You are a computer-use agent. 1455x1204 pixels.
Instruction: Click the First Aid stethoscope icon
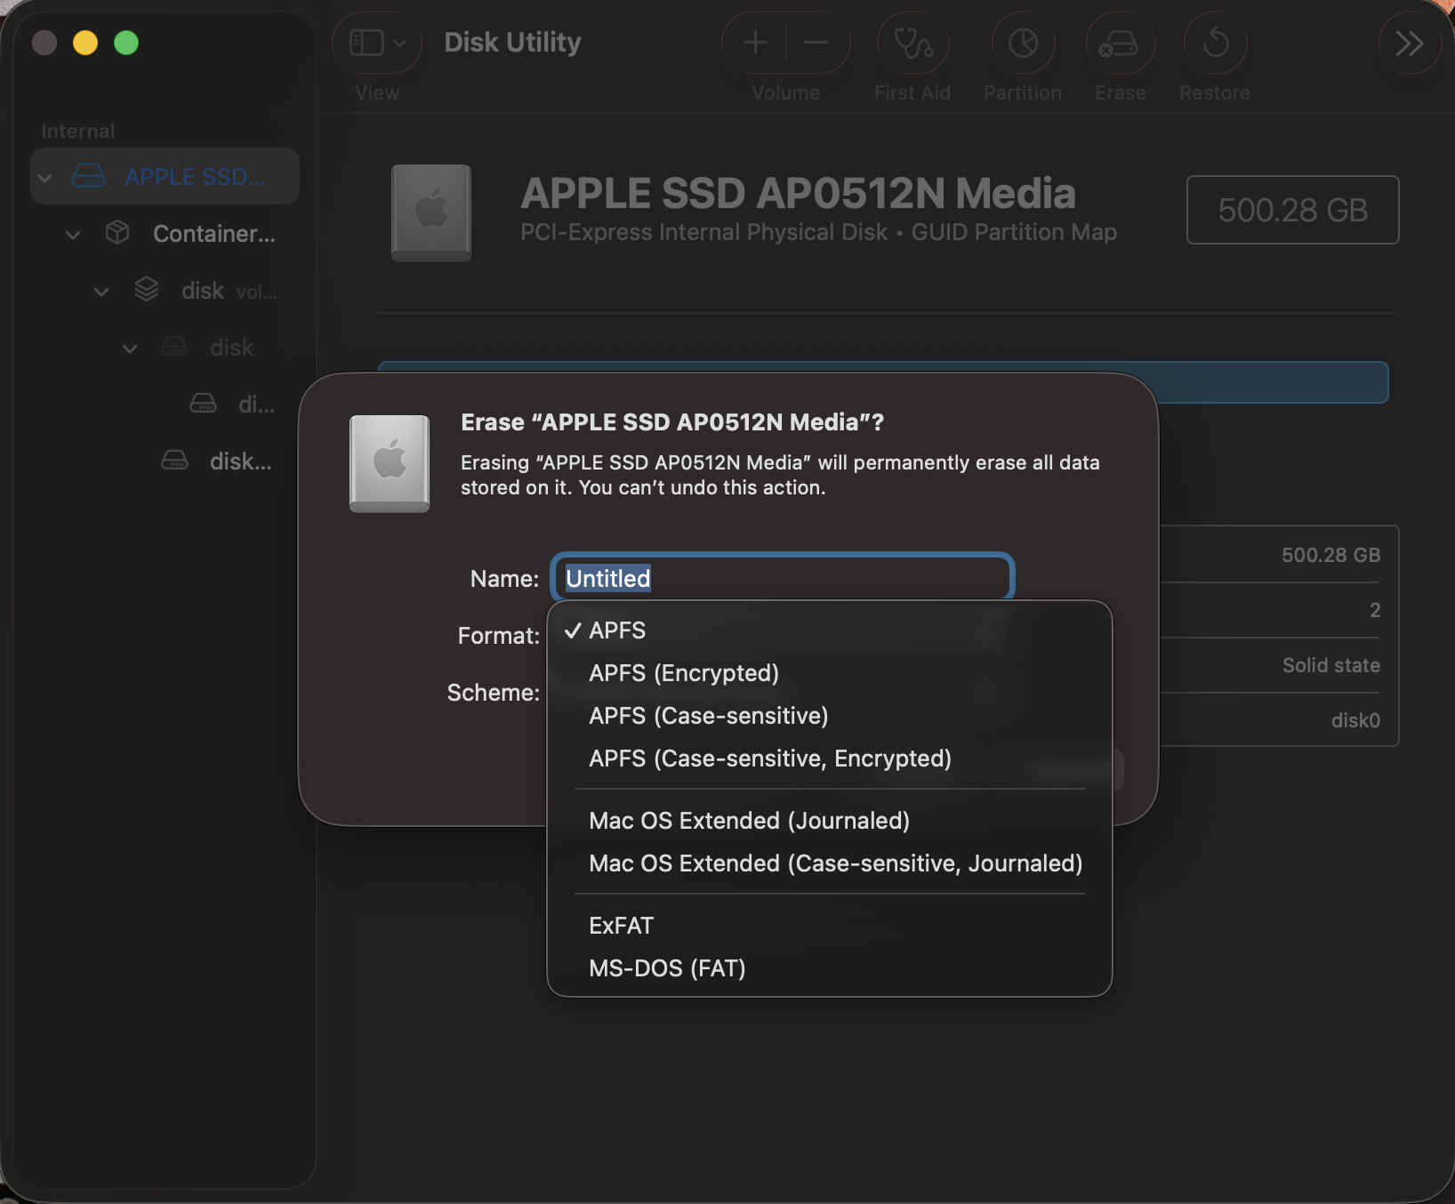point(912,44)
